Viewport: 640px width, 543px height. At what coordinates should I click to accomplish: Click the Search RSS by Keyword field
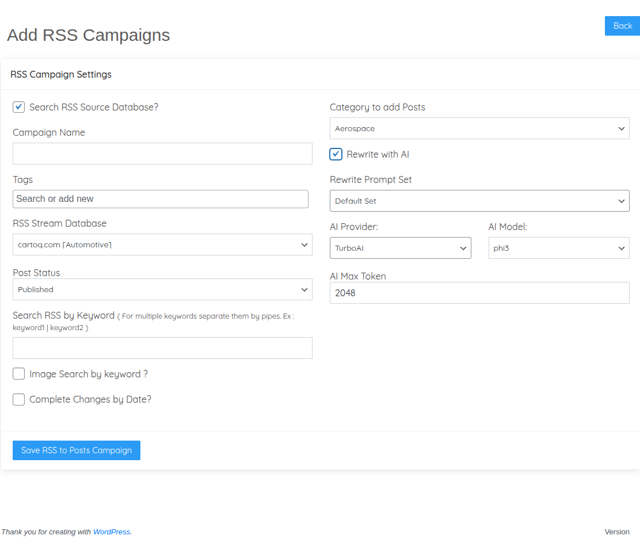162,348
